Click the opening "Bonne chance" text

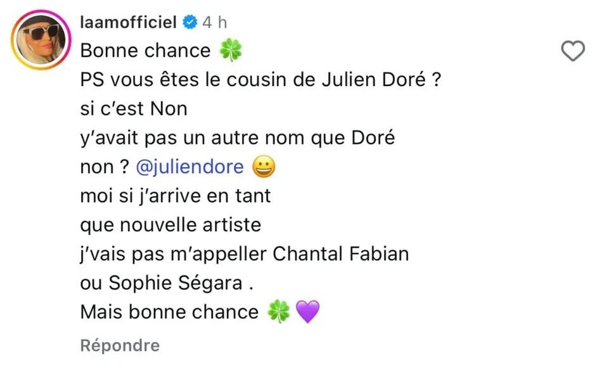coord(145,51)
